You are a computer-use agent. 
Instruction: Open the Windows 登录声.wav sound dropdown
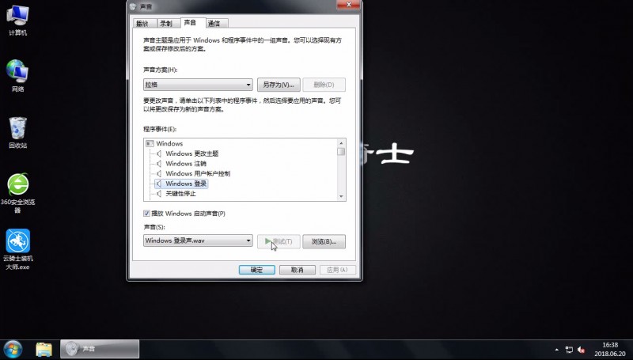coord(198,241)
